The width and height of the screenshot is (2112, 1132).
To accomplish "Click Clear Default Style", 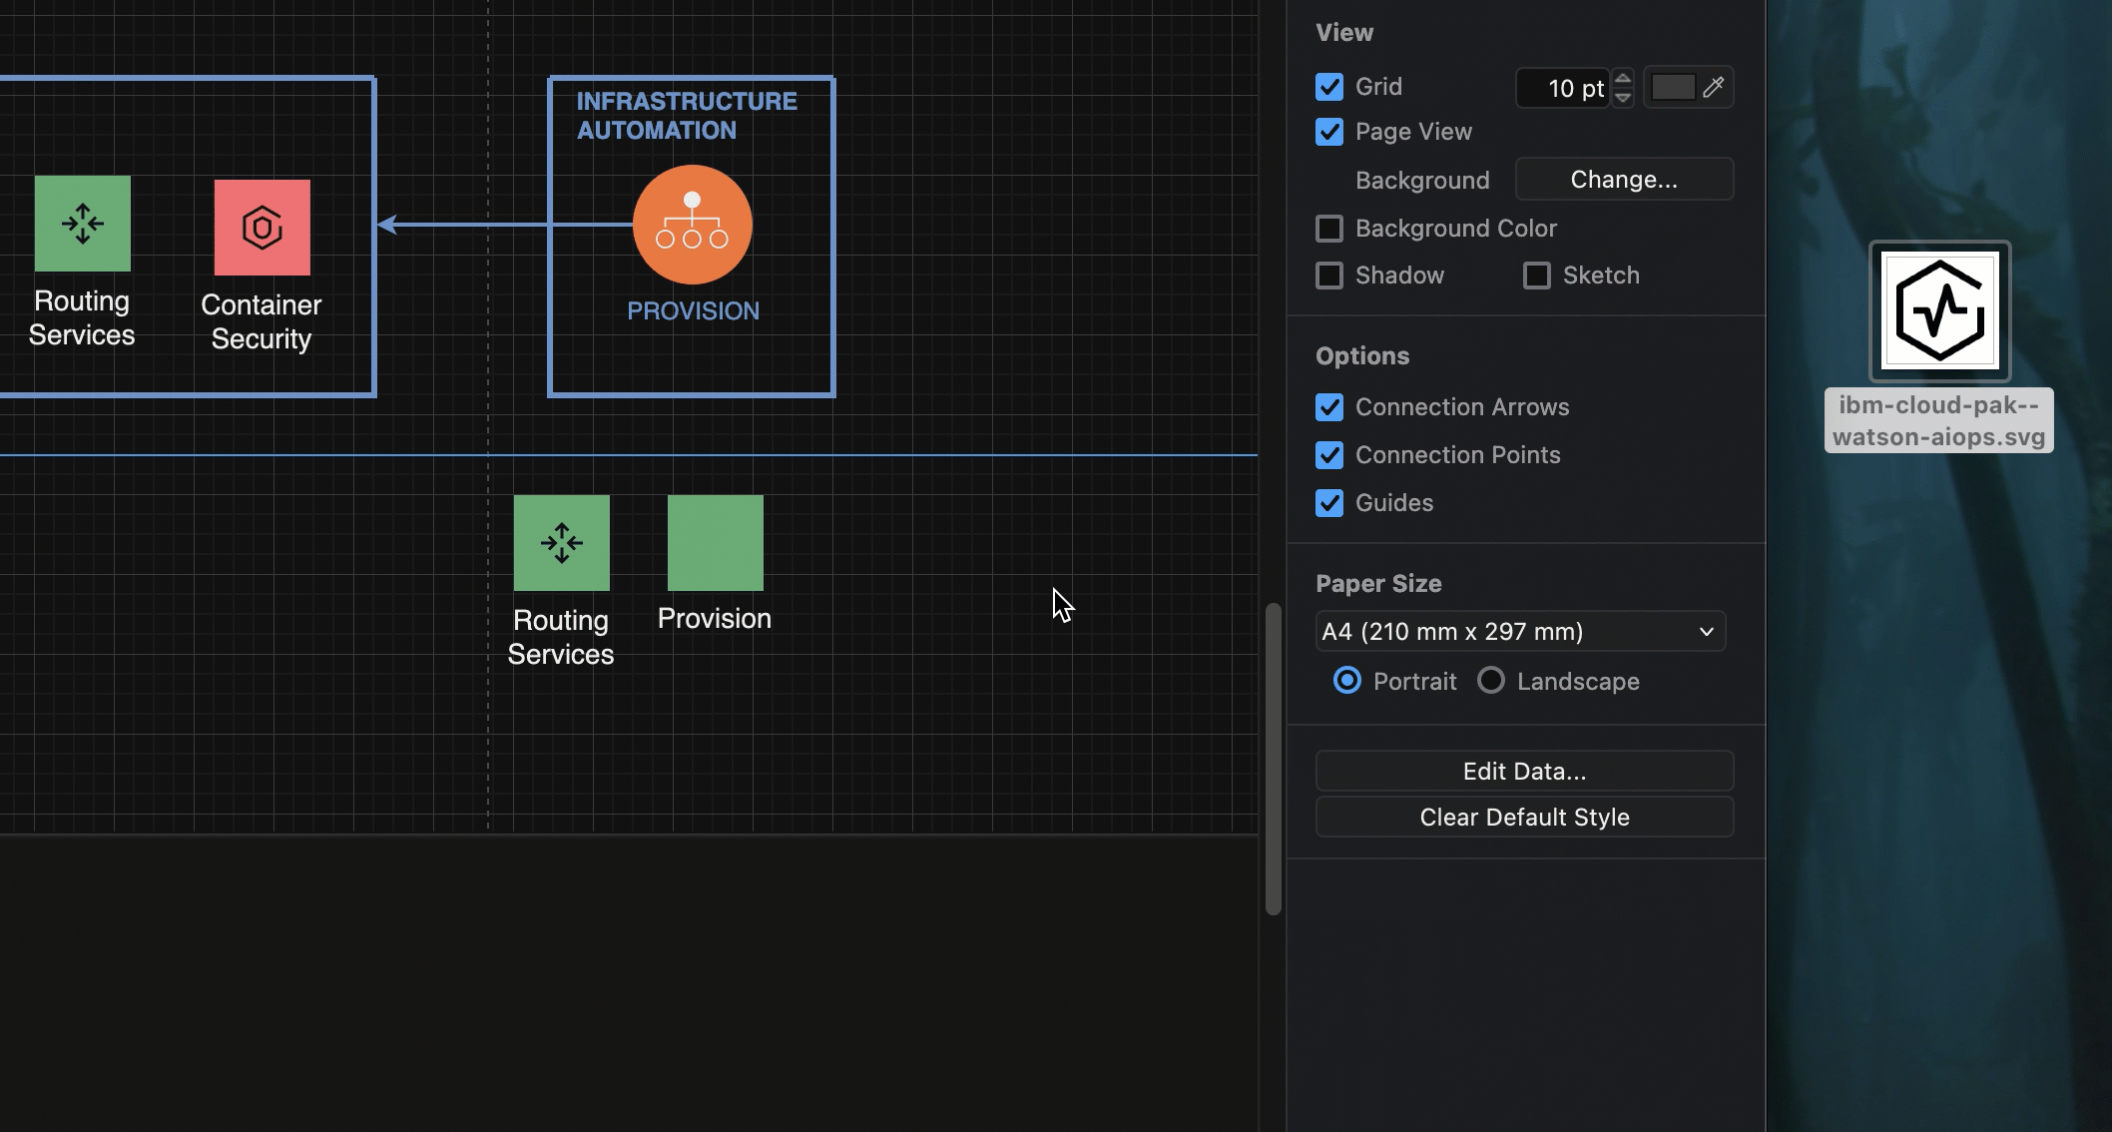I will pos(1523,817).
